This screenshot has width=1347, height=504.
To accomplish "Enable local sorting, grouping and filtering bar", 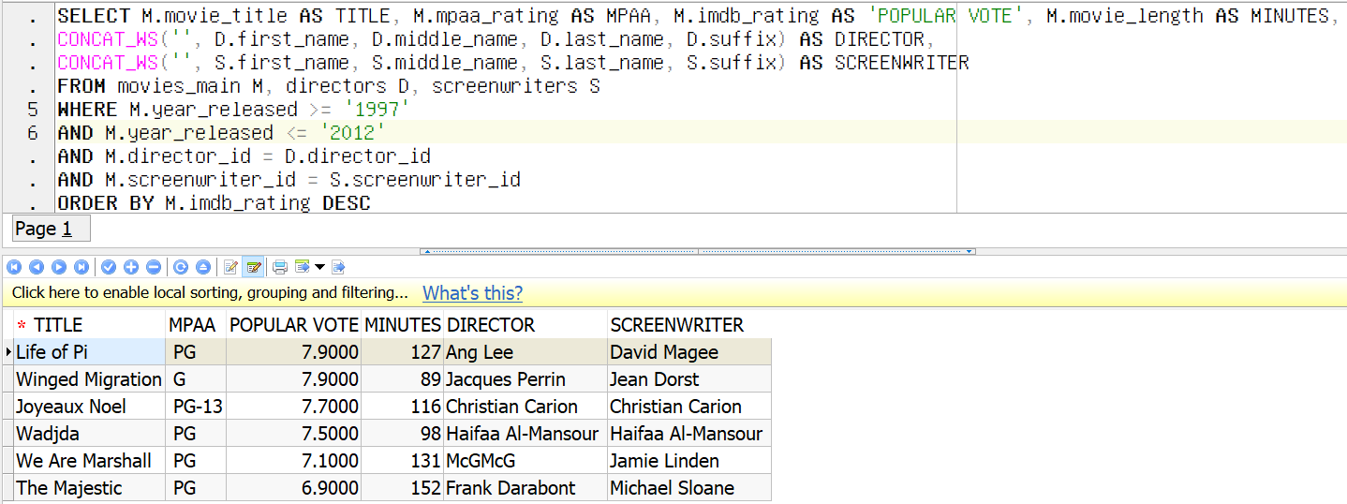I will pos(673,293).
